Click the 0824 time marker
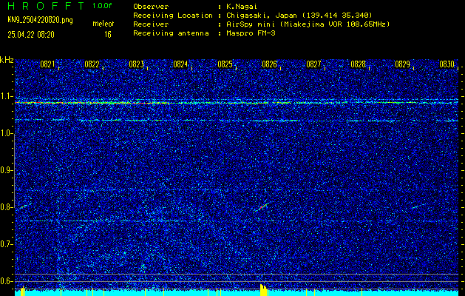Image resolution: width=465 pixels, height=296 pixels. 180,64
